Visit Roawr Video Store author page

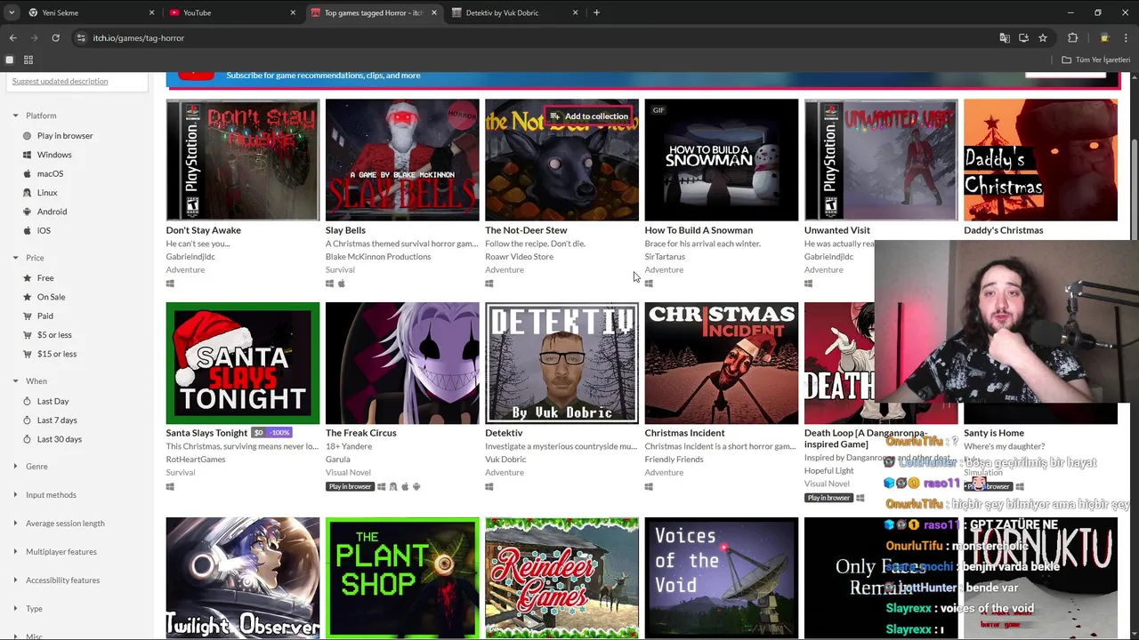(x=519, y=257)
